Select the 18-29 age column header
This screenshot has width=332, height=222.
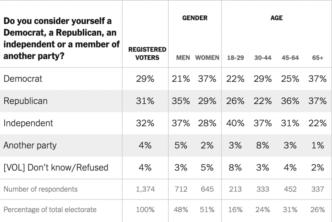pyautogui.click(x=235, y=57)
